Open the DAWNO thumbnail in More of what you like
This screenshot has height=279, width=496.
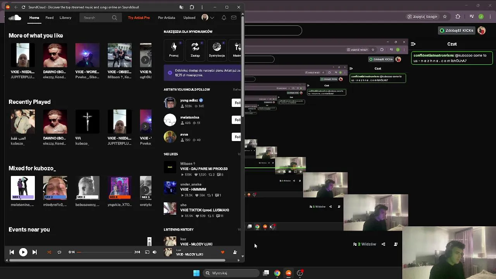click(x=55, y=55)
